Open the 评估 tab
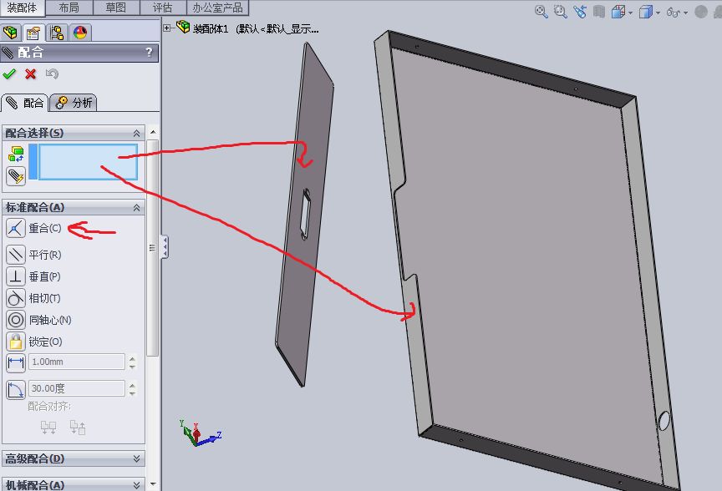 (163, 8)
